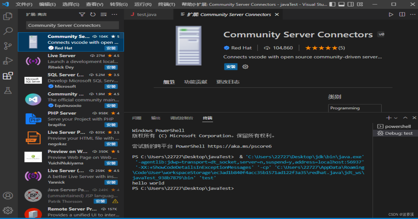Open the 转到(G) menu

coord(119,4)
